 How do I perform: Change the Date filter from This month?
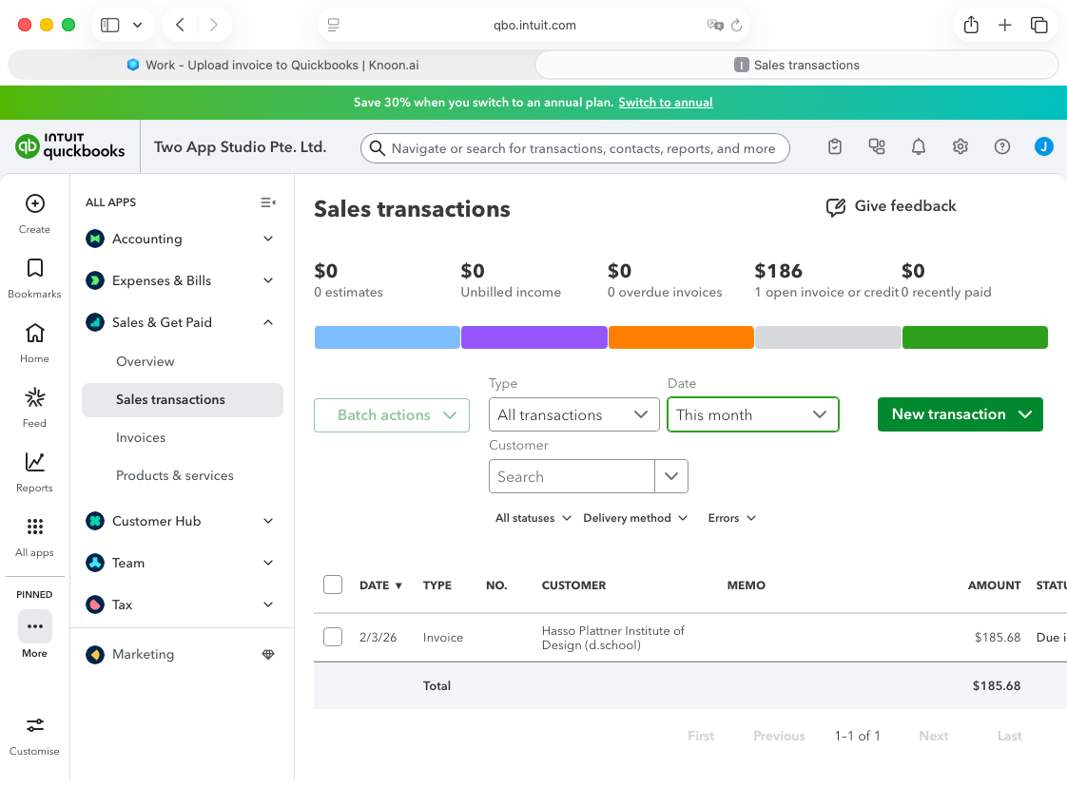click(x=752, y=414)
